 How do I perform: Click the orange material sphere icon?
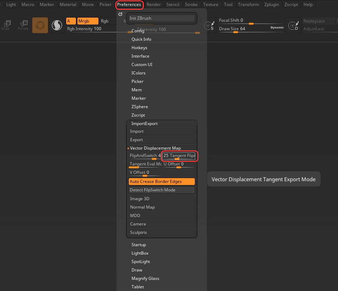coord(40,25)
